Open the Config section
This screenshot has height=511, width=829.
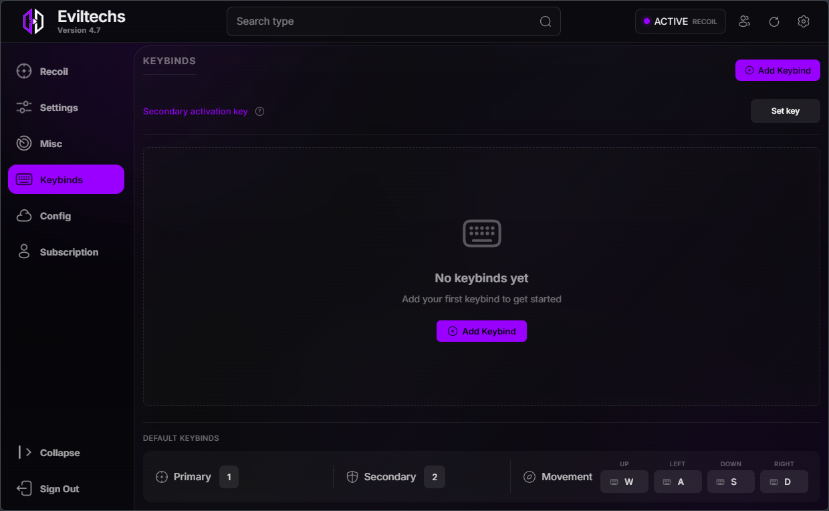[x=66, y=216]
